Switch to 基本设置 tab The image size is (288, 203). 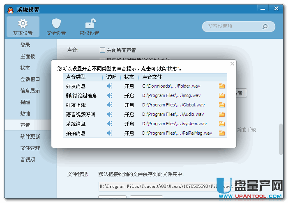[x=23, y=27]
